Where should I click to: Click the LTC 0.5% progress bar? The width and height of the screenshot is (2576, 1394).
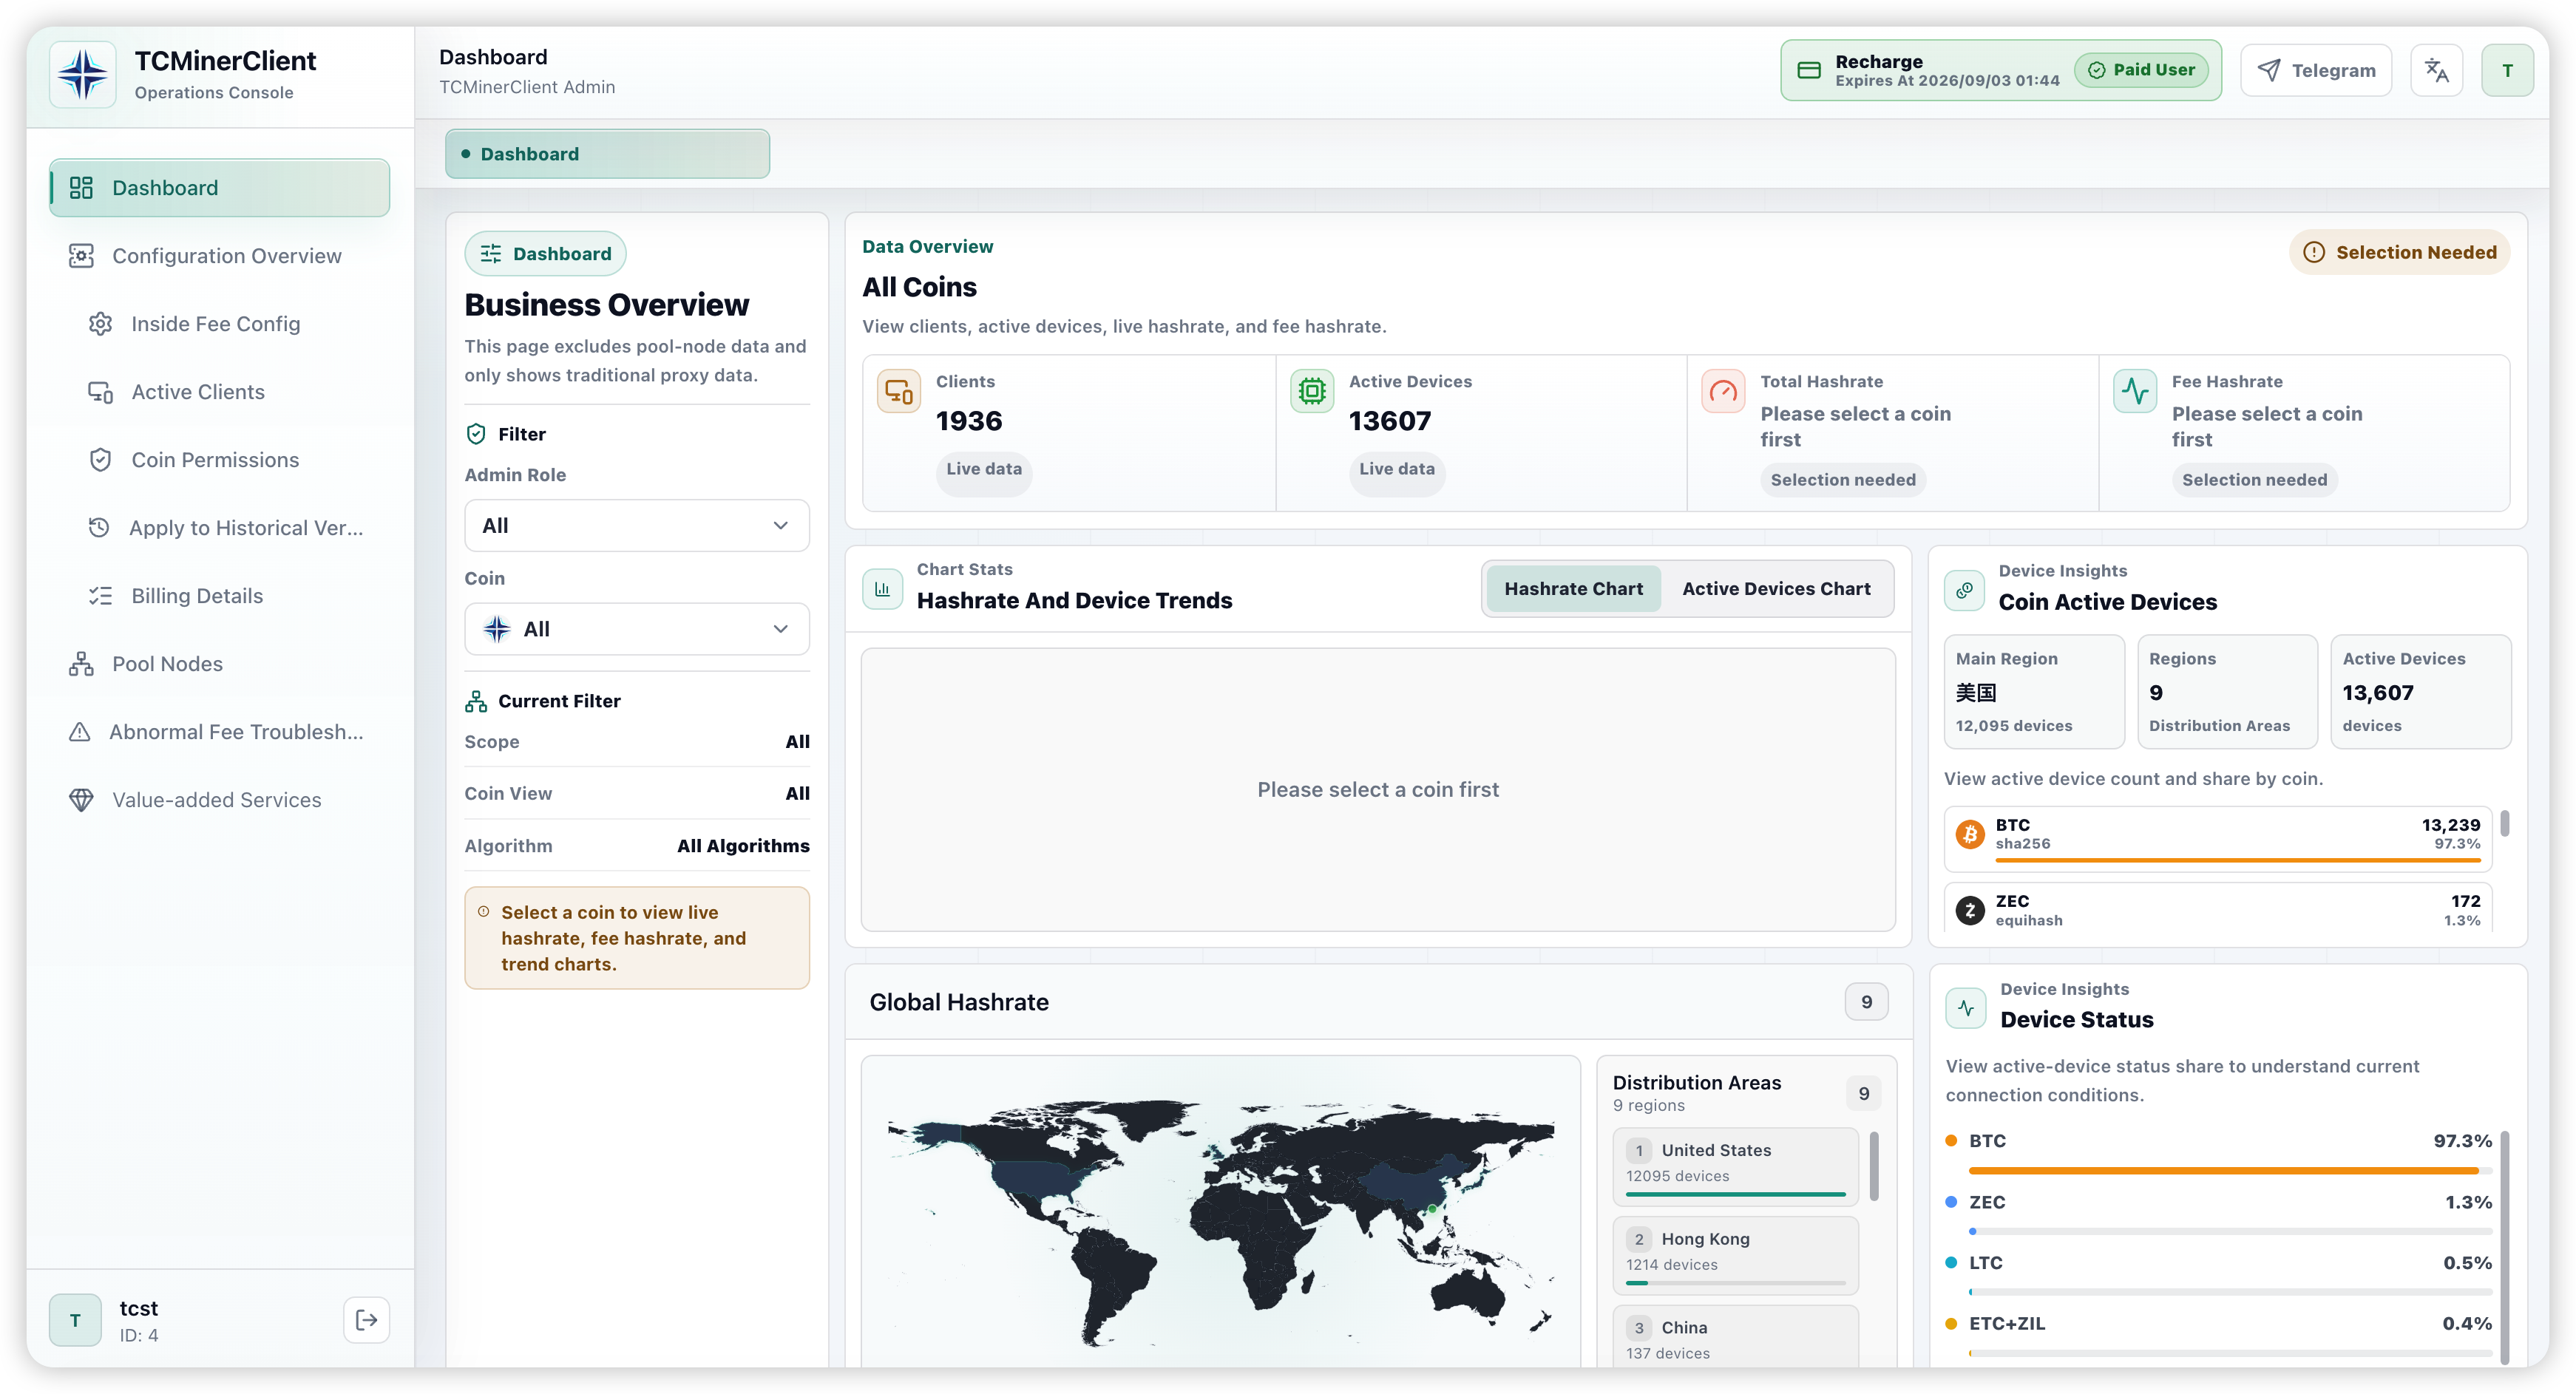tap(2230, 1292)
